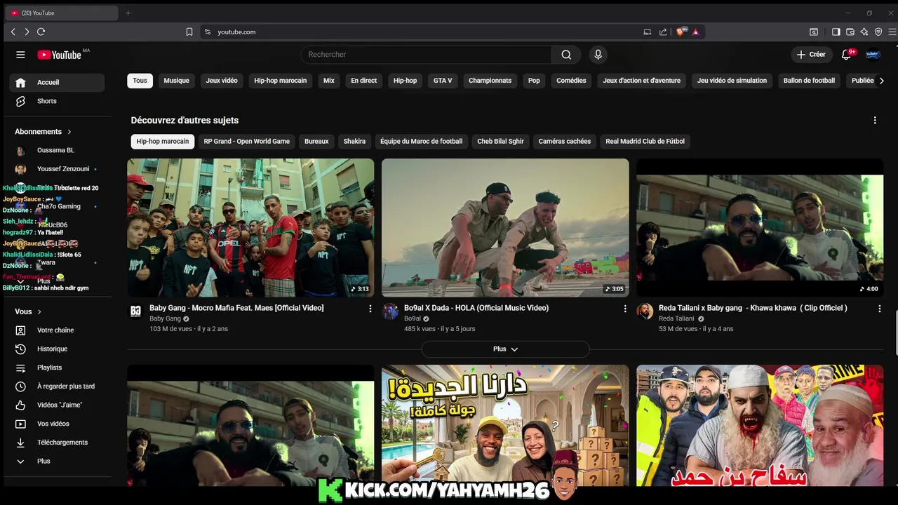Open options menu for HOLA video

(625, 309)
